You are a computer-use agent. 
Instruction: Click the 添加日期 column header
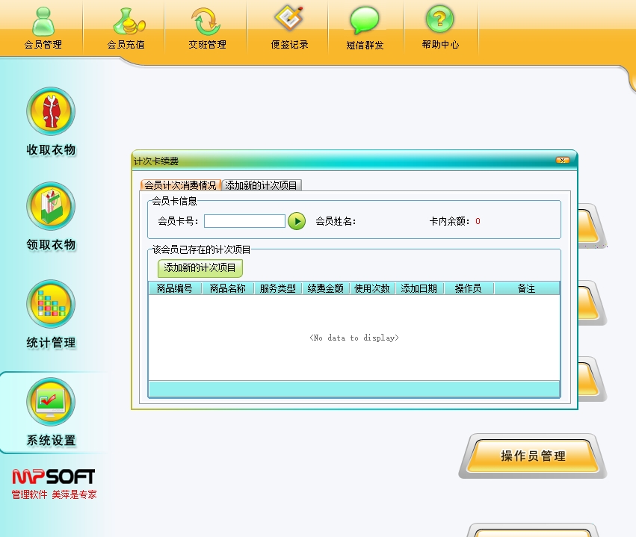point(419,288)
